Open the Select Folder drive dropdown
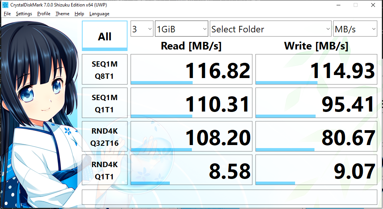This screenshot has width=383, height=209. pos(270,29)
